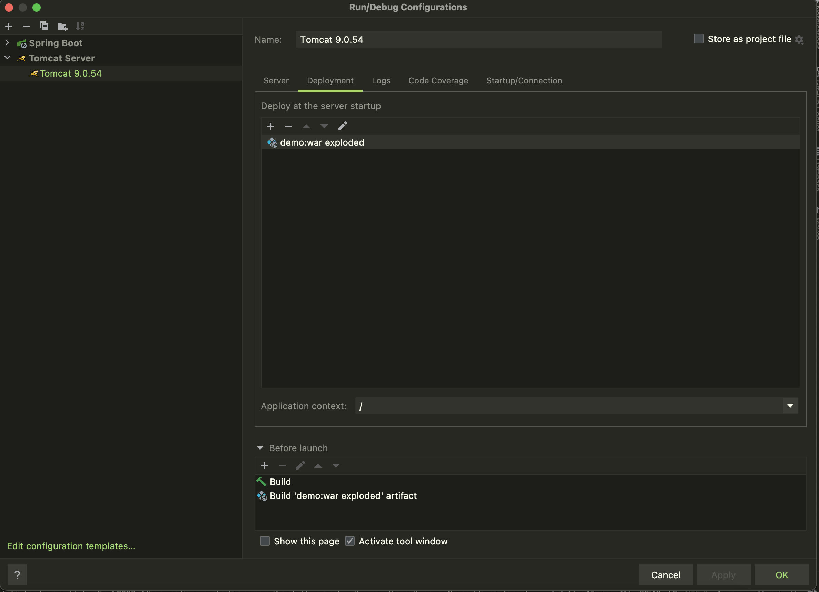819x592 pixels.
Task: Remove Before launch task with minus
Action: click(283, 466)
